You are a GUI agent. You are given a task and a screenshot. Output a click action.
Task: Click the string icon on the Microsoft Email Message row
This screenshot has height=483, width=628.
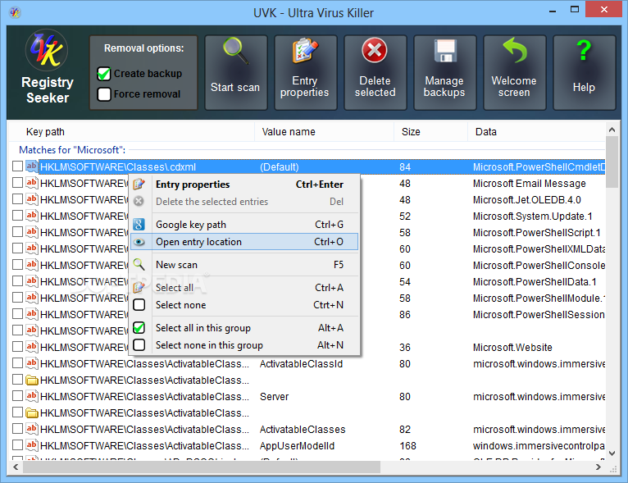click(32, 183)
